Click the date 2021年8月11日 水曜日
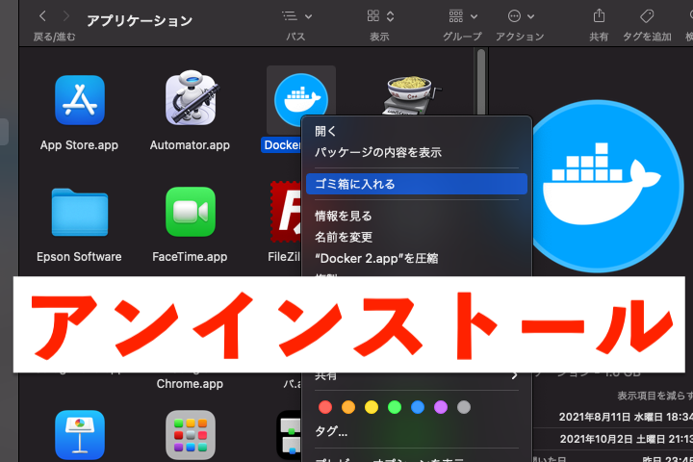 613,417
